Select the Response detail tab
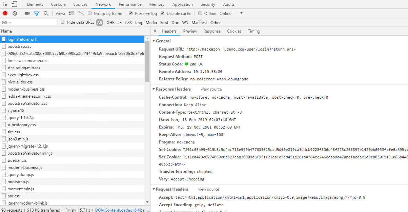This screenshot has width=408, height=212. coord(212,31)
